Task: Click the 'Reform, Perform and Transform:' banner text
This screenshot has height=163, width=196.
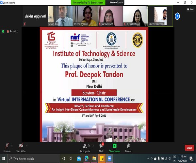Action: pyautogui.click(x=94, y=106)
